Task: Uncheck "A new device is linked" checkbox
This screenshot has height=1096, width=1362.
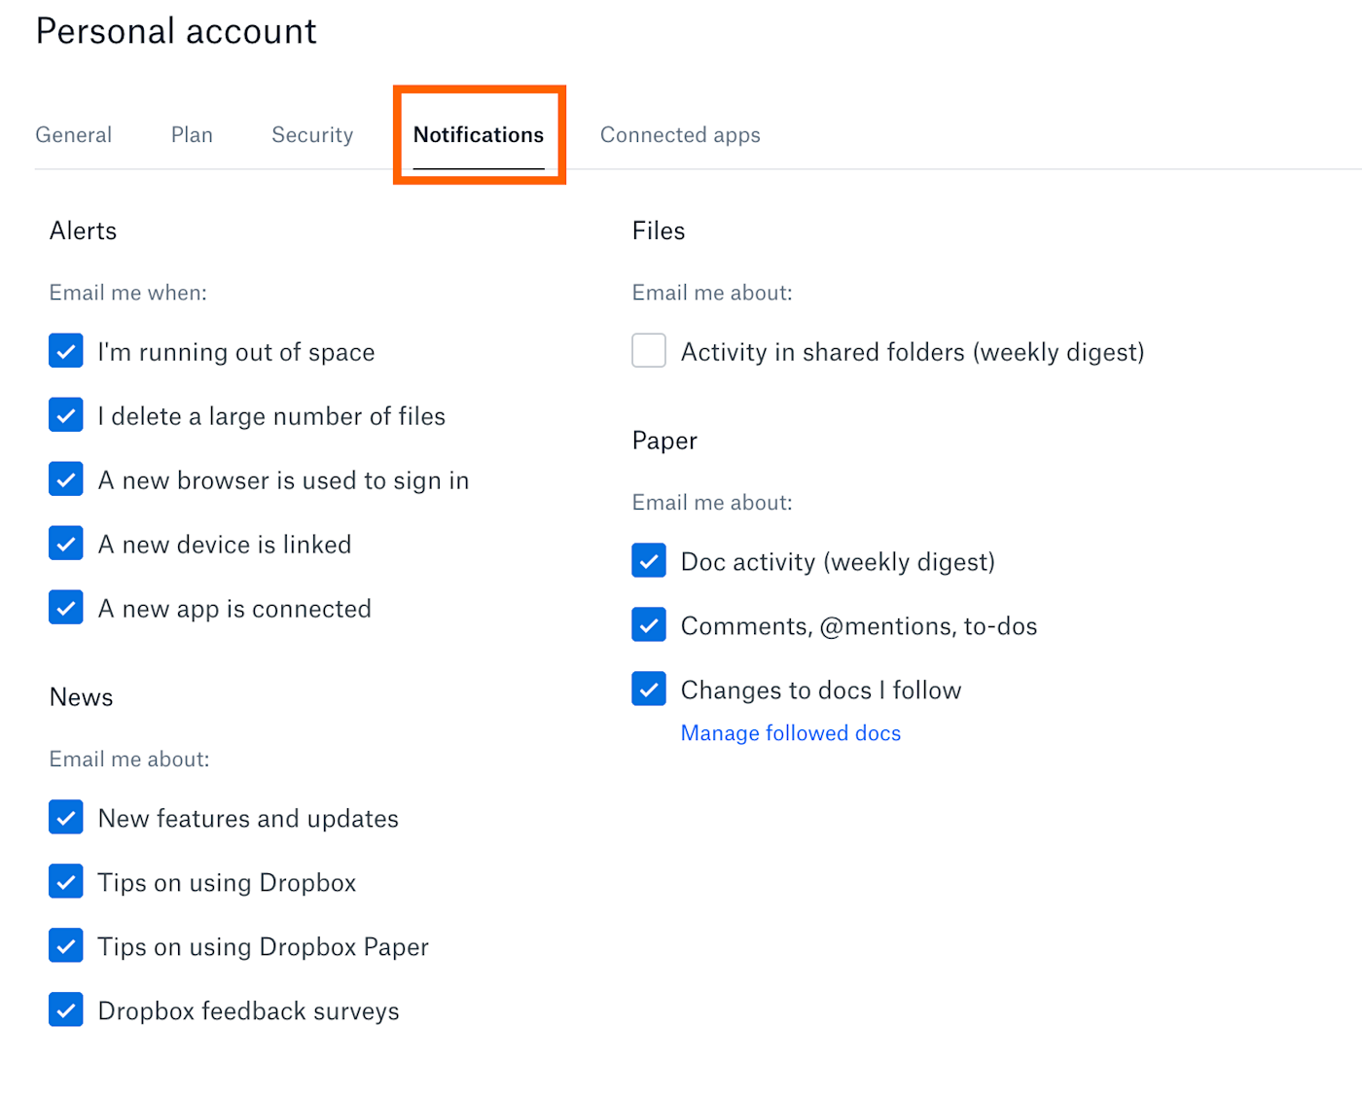Action: coord(66,543)
